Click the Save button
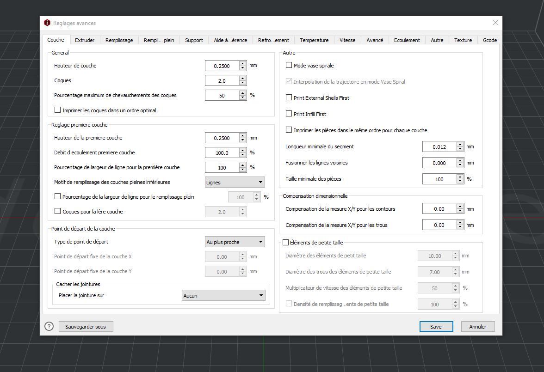This screenshot has width=544, height=372. (x=436, y=327)
